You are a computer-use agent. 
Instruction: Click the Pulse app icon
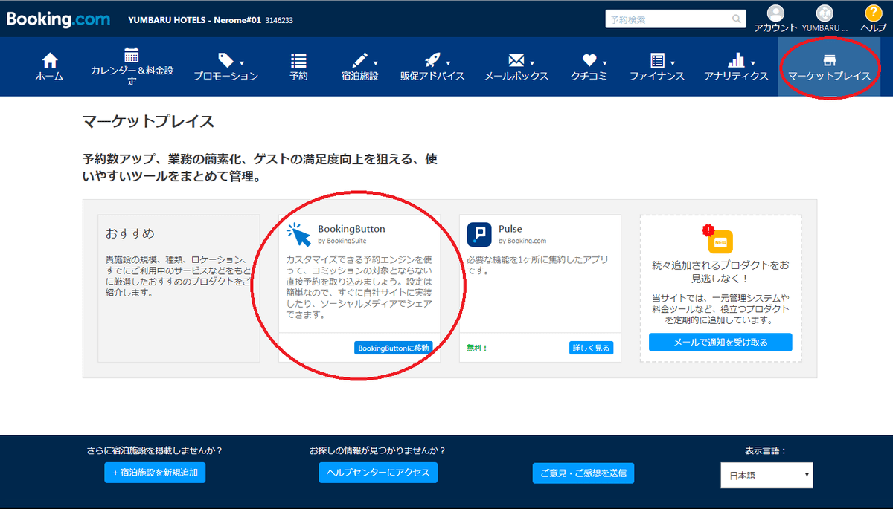pos(479,234)
